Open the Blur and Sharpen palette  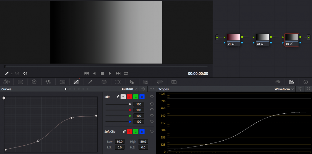coord(132,82)
